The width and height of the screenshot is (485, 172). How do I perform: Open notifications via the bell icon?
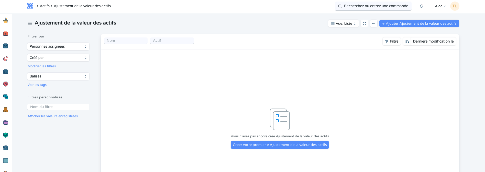coord(421,6)
